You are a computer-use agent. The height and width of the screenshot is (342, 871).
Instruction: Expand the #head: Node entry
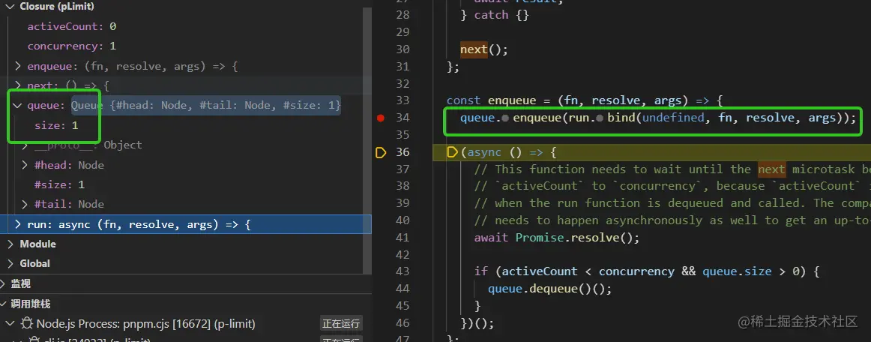25,165
